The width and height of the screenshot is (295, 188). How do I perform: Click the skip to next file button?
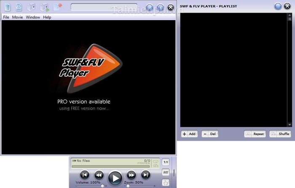[146, 175]
